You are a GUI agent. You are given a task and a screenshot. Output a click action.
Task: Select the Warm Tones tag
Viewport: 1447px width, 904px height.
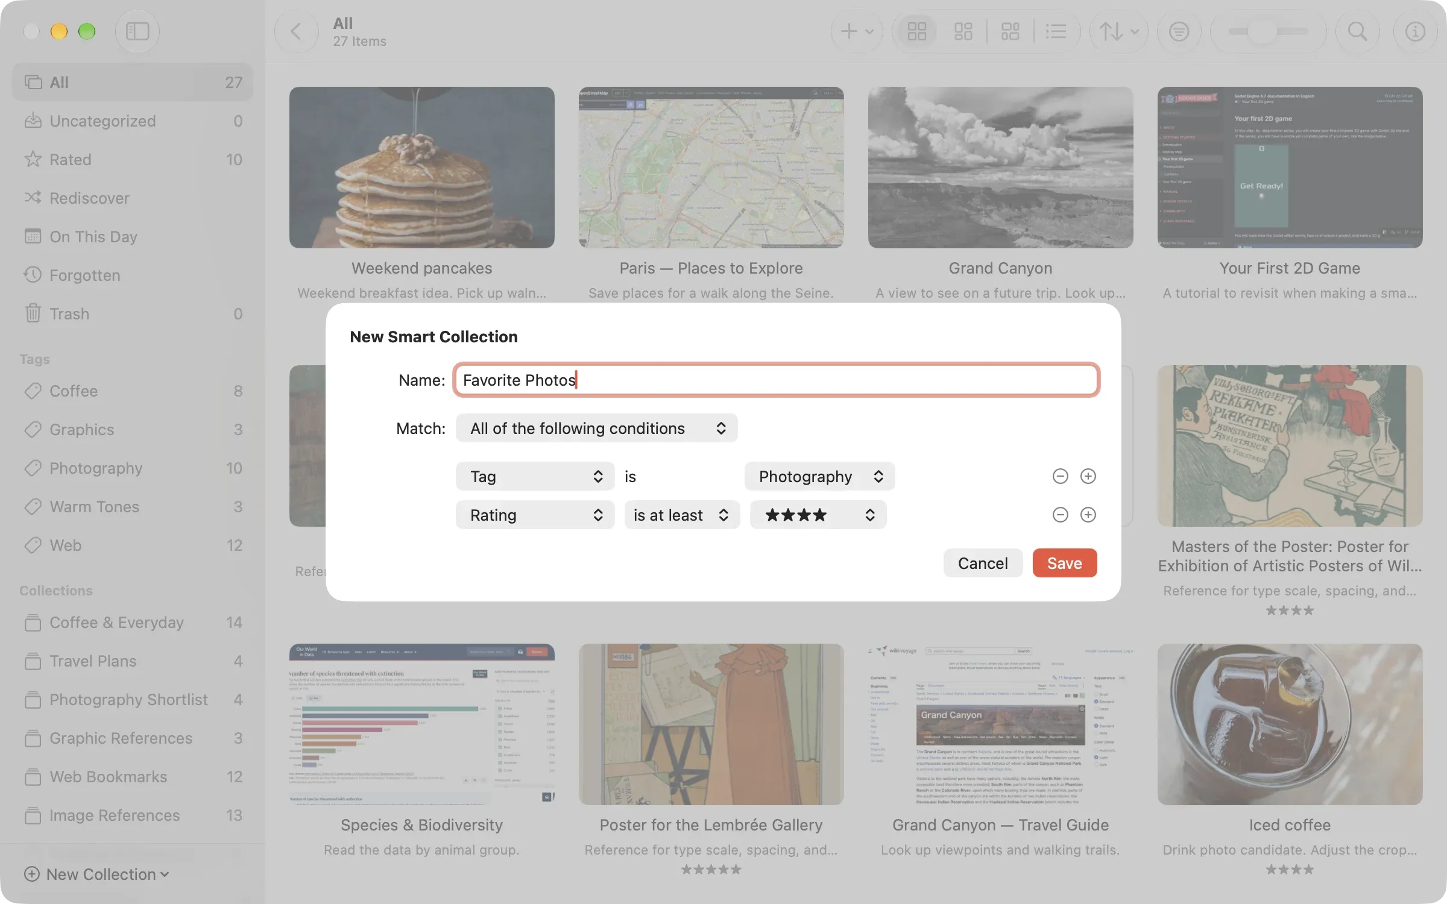(133, 506)
